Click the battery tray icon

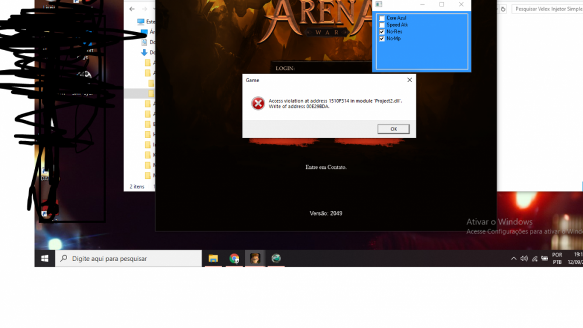pyautogui.click(x=545, y=259)
